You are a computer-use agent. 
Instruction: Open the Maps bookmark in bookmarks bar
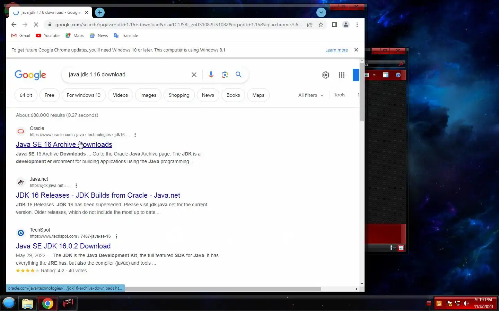(75, 36)
